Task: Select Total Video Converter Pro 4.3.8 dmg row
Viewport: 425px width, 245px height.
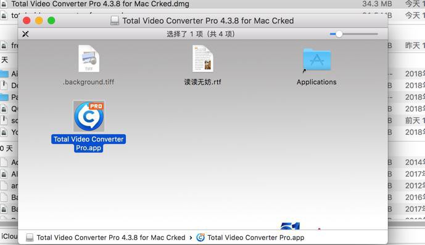Action: coord(212,4)
